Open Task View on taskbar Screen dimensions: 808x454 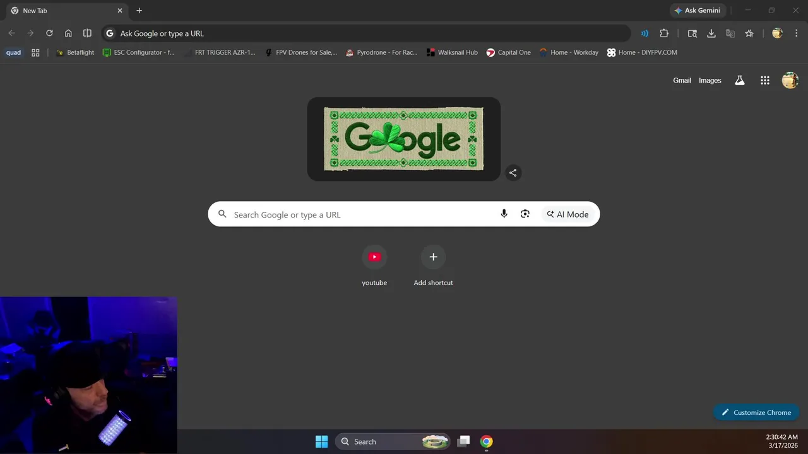click(464, 441)
